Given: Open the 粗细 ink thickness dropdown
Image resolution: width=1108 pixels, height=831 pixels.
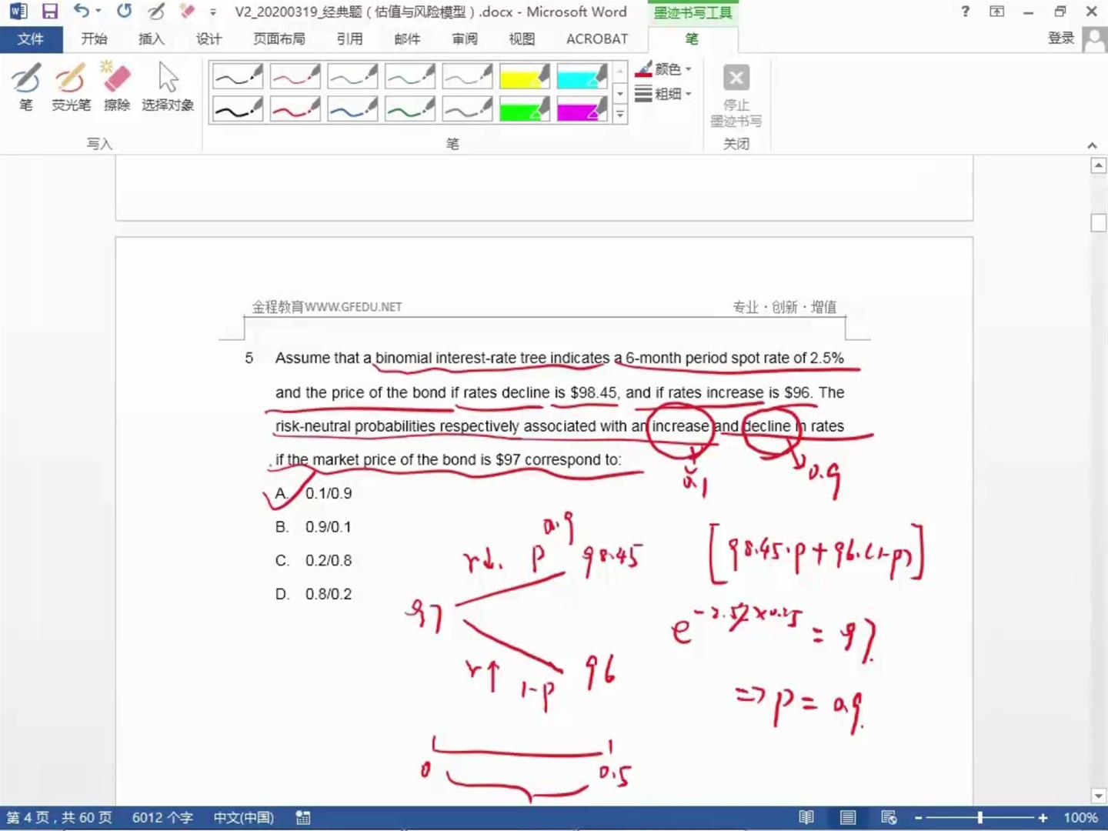Looking at the screenshot, I should pos(664,94).
